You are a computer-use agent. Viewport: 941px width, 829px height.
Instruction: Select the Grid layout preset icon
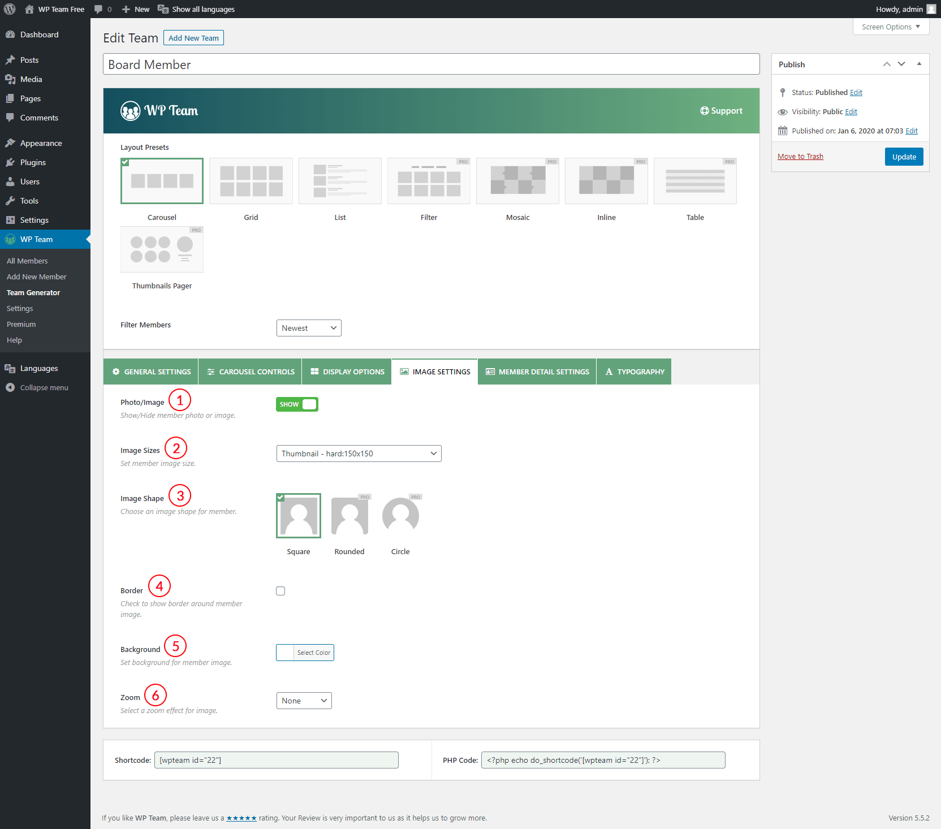point(251,181)
